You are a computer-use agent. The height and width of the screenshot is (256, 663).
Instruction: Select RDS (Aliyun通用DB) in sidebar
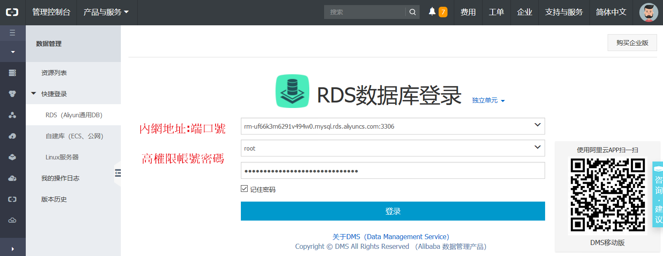coord(74,115)
